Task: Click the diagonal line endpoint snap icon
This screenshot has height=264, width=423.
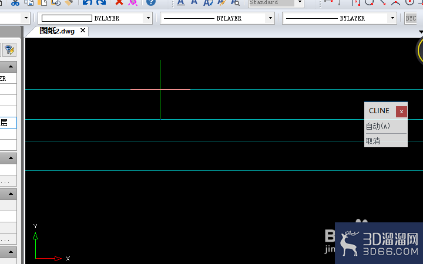Action: 382,2
